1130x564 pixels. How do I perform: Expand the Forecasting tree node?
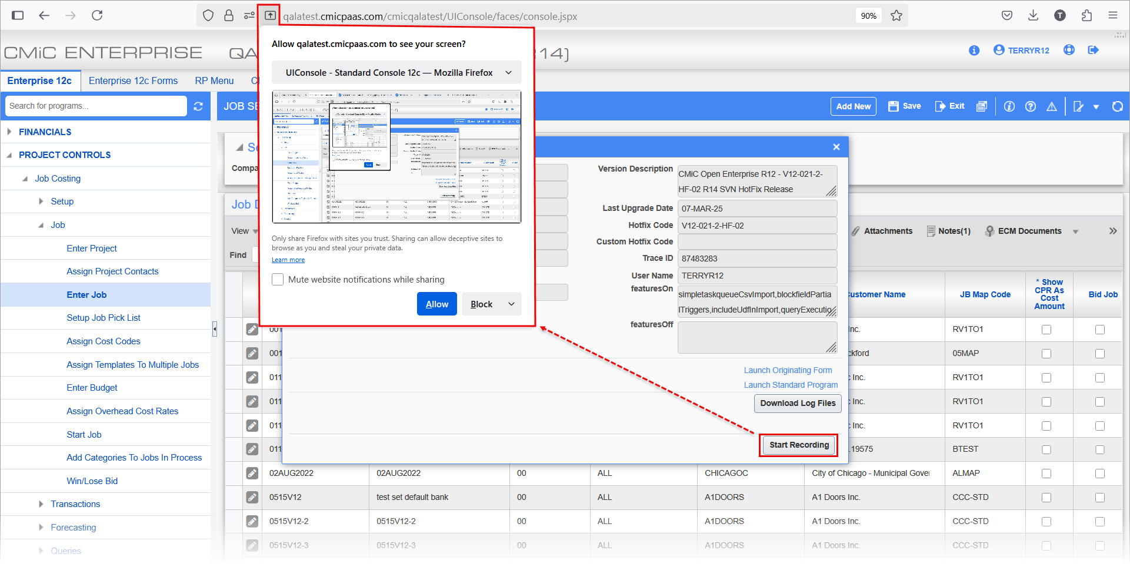[x=41, y=528]
